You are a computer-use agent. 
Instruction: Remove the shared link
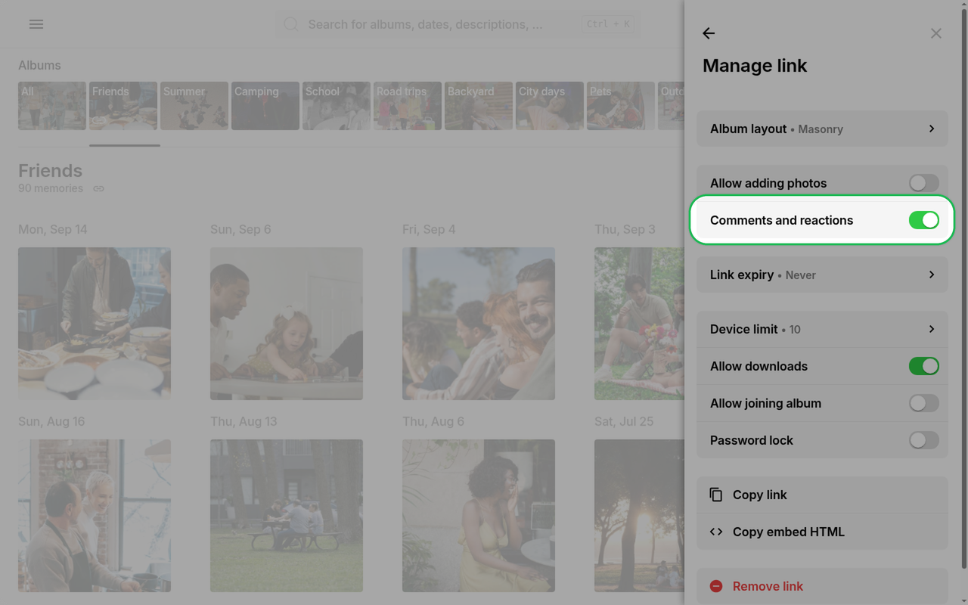tap(822, 586)
